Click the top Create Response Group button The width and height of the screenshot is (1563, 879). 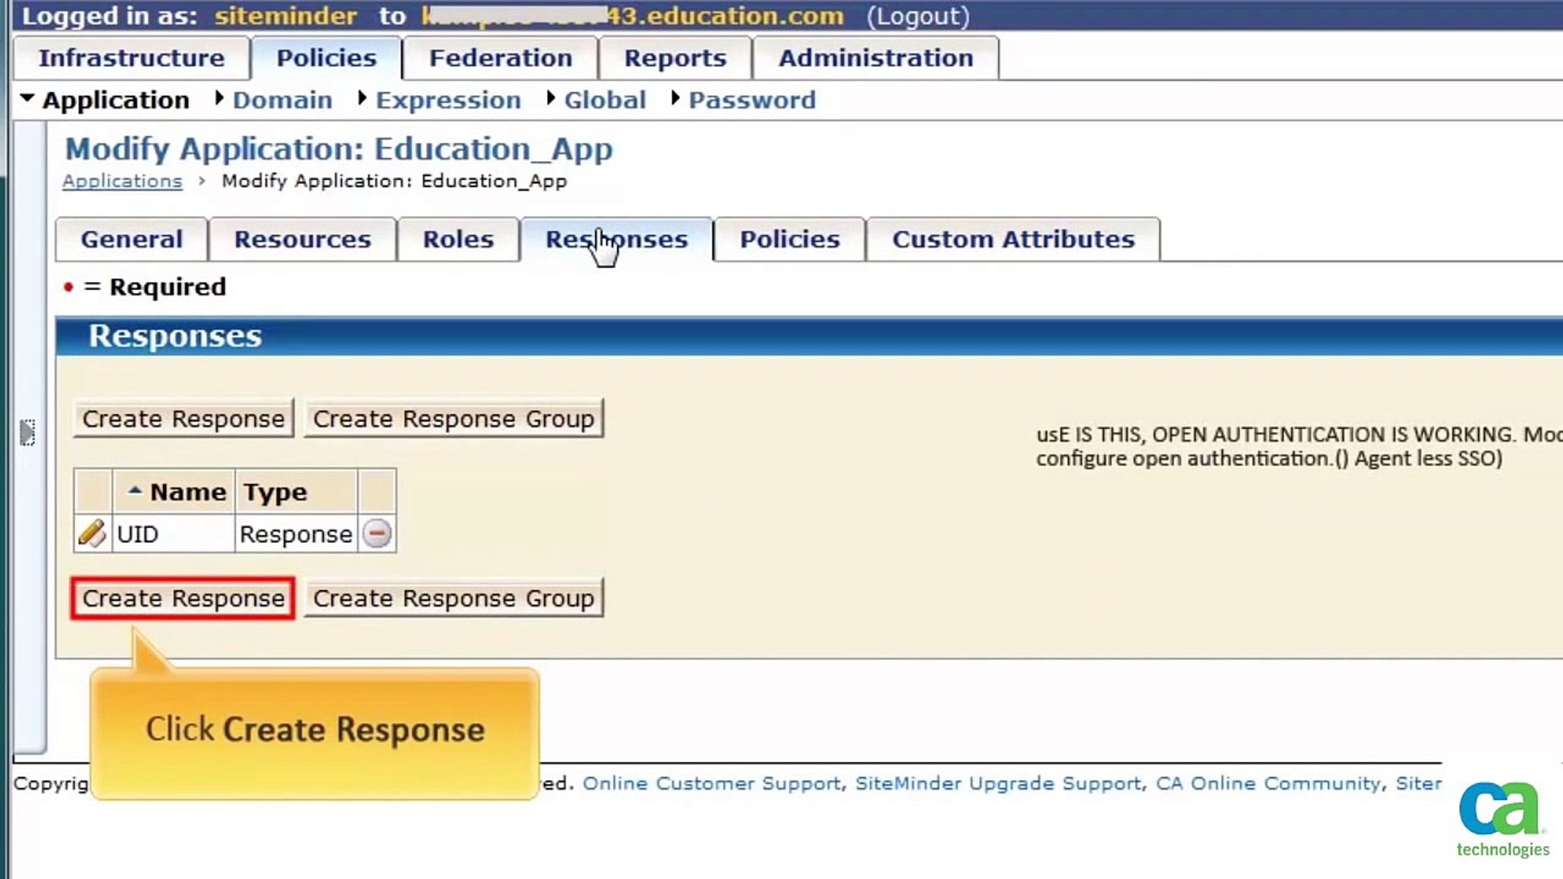point(453,418)
